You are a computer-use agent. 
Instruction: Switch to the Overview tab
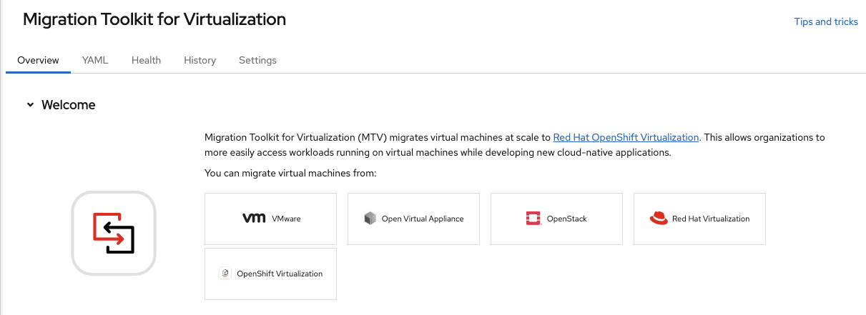coord(38,60)
